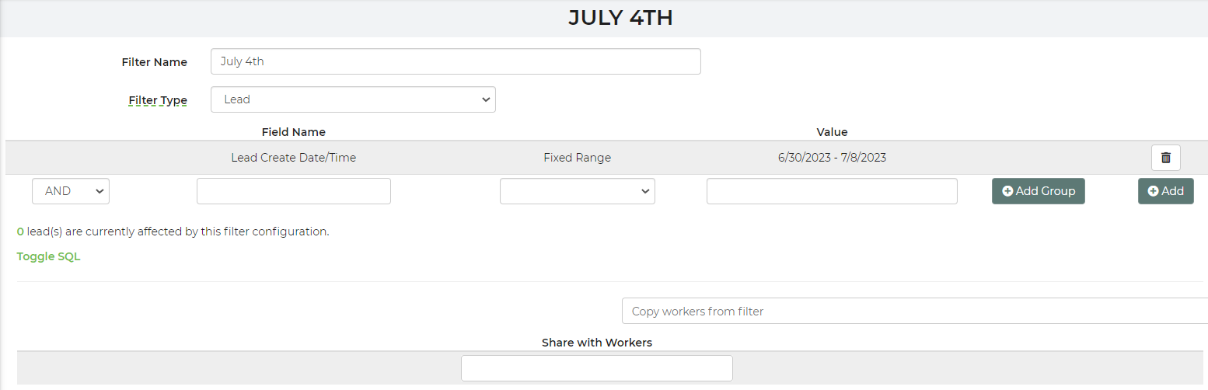The image size is (1208, 390).
Task: Click the underlined Filter Type label
Action: click(158, 100)
